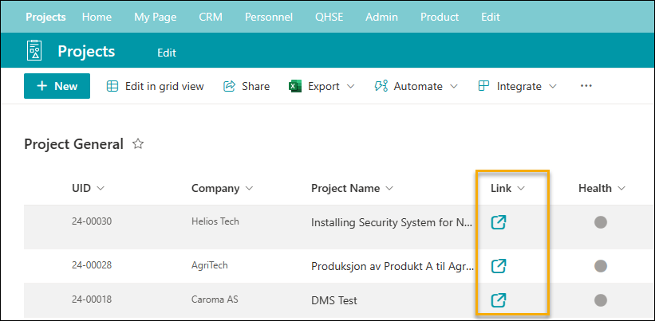Open project DMS Test
The width and height of the screenshot is (655, 321).
(334, 300)
